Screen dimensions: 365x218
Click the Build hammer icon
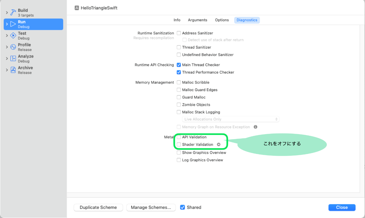(13, 13)
